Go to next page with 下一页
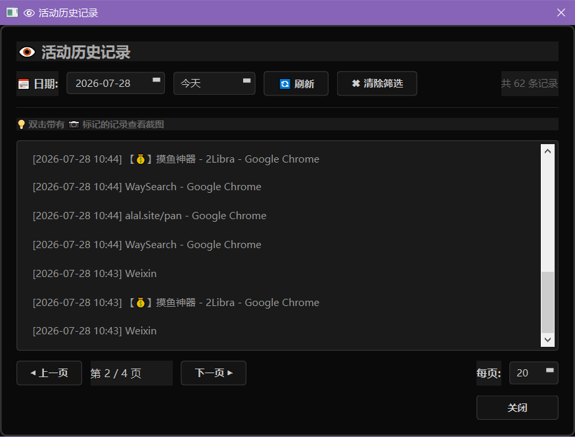This screenshot has height=437, width=575. pyautogui.click(x=214, y=373)
